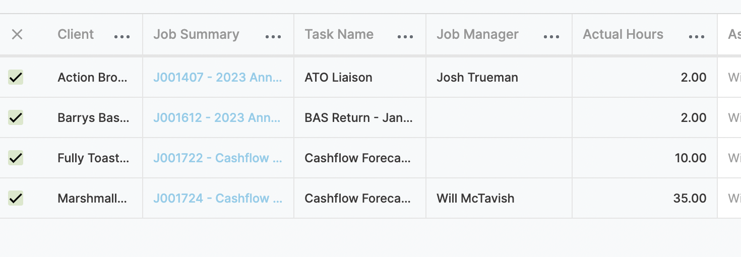Sort by the Actual Hours column header

pos(623,34)
